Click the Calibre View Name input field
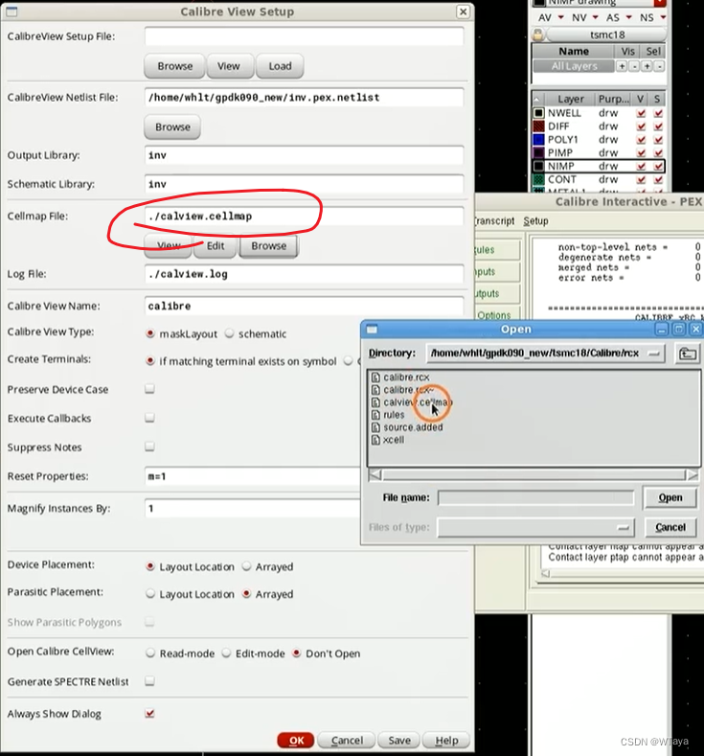The width and height of the screenshot is (704, 756). [304, 306]
